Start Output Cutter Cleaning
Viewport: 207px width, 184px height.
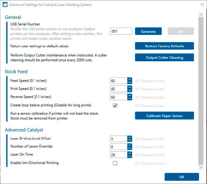(164, 57)
